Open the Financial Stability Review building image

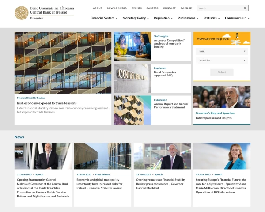tap(63, 63)
